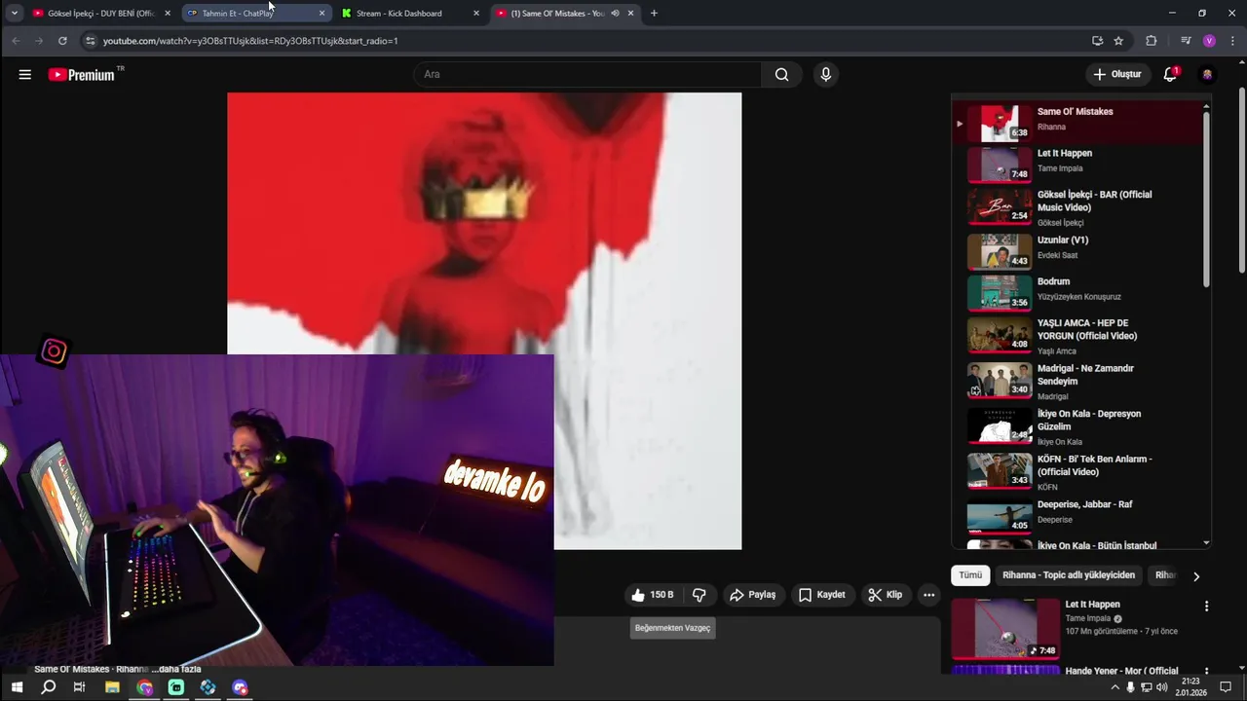The width and height of the screenshot is (1247, 701).
Task: Open Chrome tab search dropdown
Action: click(14, 14)
